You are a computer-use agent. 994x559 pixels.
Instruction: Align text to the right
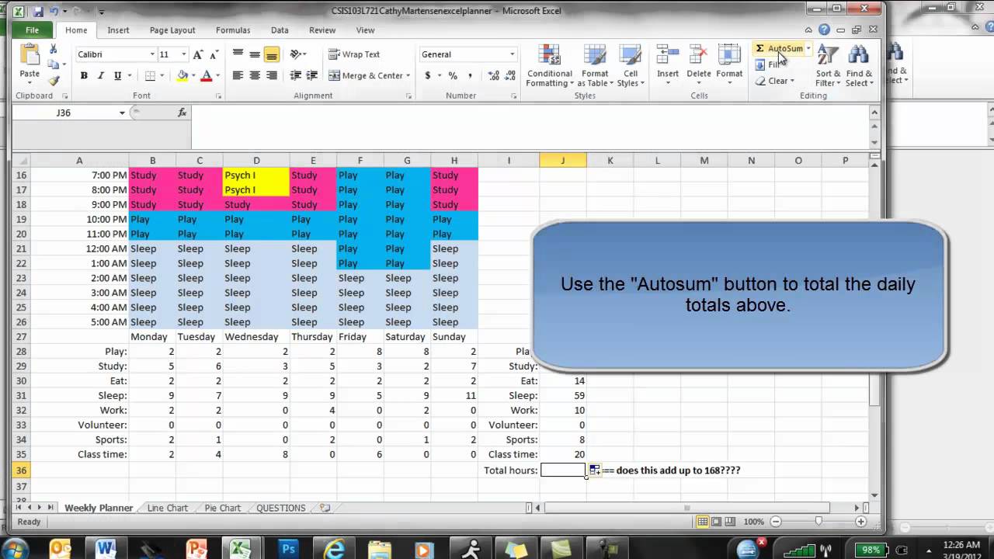click(x=272, y=75)
